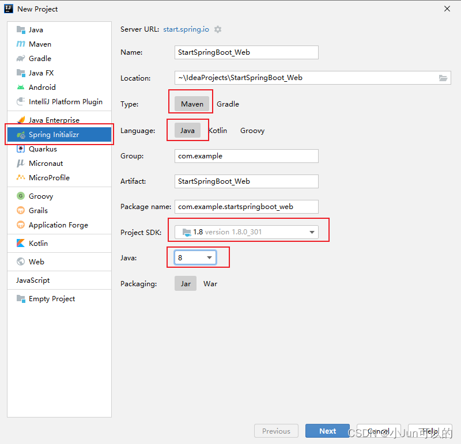The image size is (461, 444).
Task: Click the MicroProfile icon
Action: pyautogui.click(x=21, y=177)
